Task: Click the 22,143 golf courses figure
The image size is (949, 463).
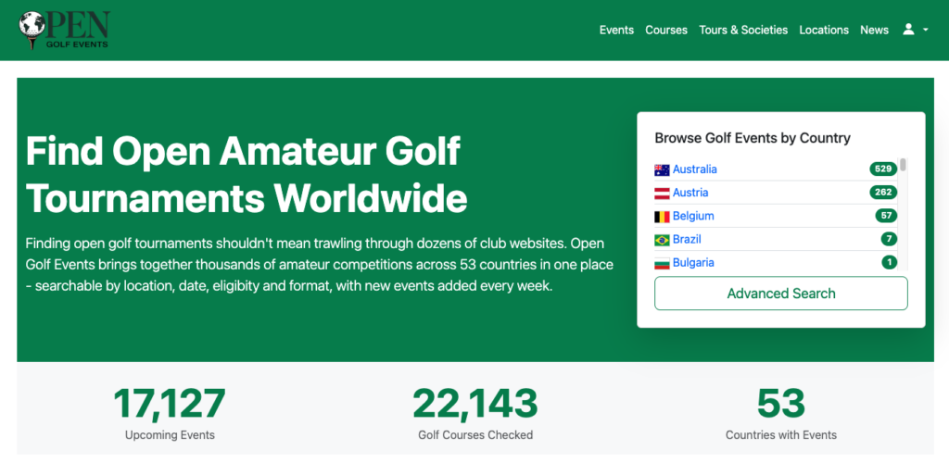Action: pos(475,404)
